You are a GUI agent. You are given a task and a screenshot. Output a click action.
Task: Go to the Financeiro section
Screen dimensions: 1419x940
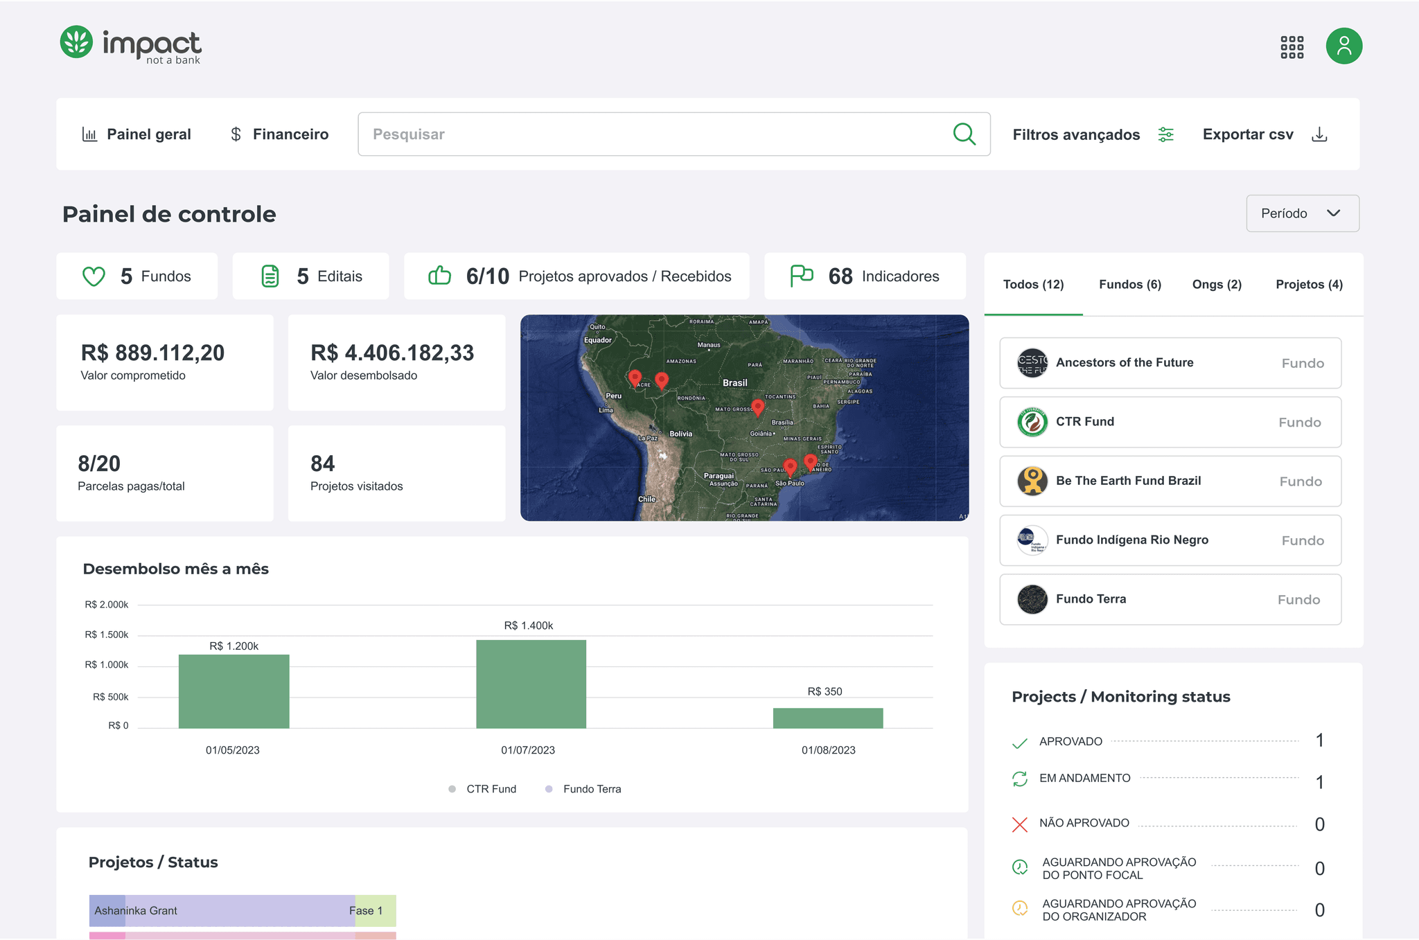coord(279,134)
